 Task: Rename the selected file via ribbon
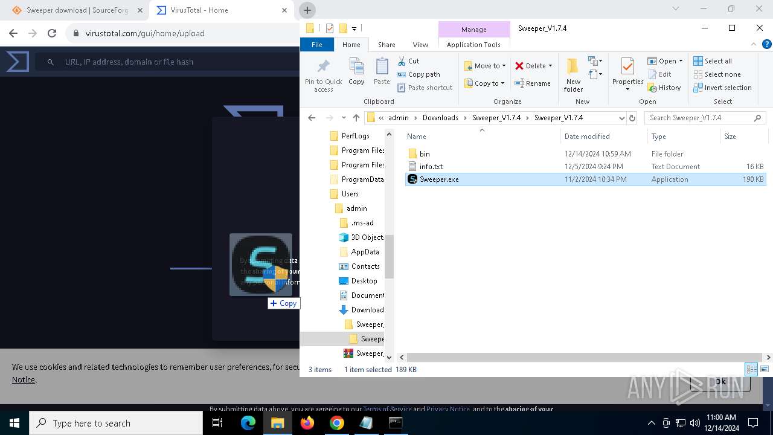coord(532,83)
